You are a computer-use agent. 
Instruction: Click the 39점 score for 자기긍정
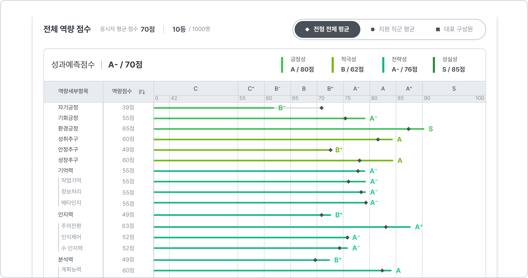point(128,108)
